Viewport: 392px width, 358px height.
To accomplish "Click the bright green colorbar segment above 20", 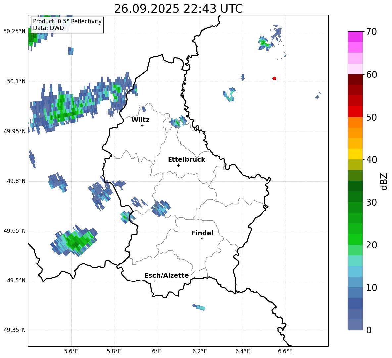I will tap(355, 239).
